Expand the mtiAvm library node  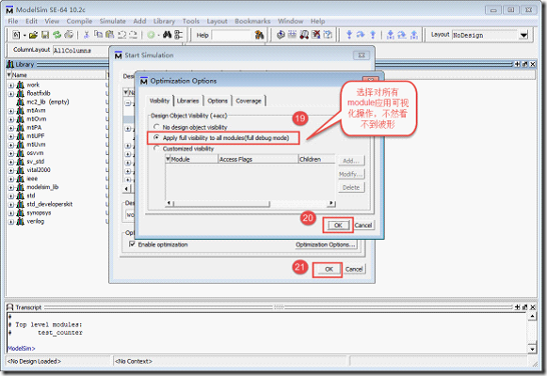[10, 111]
